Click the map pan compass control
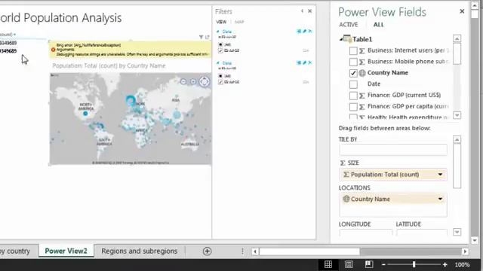483x271 pixels. coord(205,81)
